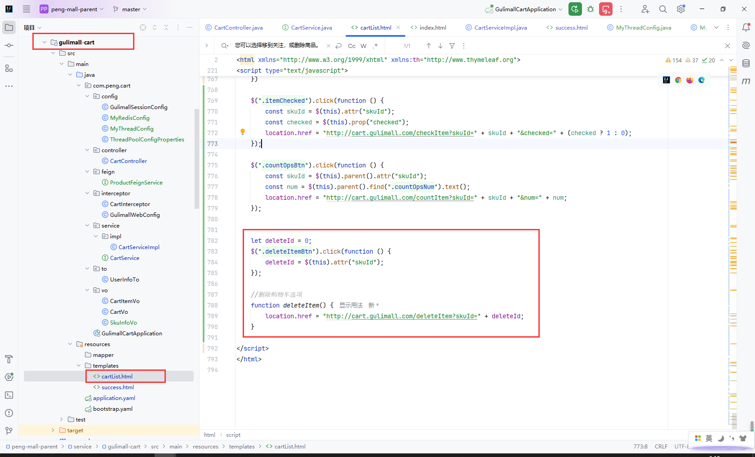The height and width of the screenshot is (457, 755).
Task: Show more tool windows ellipsis
Action: (x=9, y=86)
